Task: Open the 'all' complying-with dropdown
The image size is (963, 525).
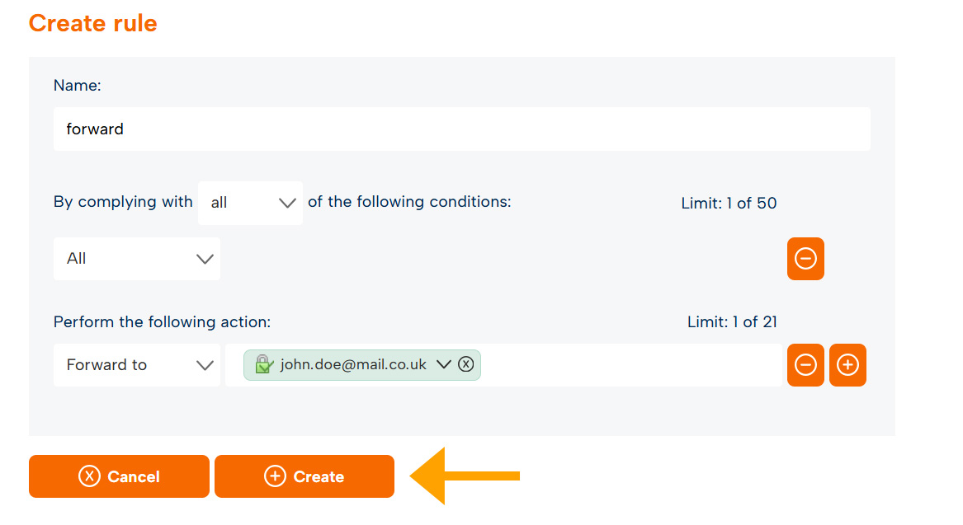Action: [x=251, y=203]
